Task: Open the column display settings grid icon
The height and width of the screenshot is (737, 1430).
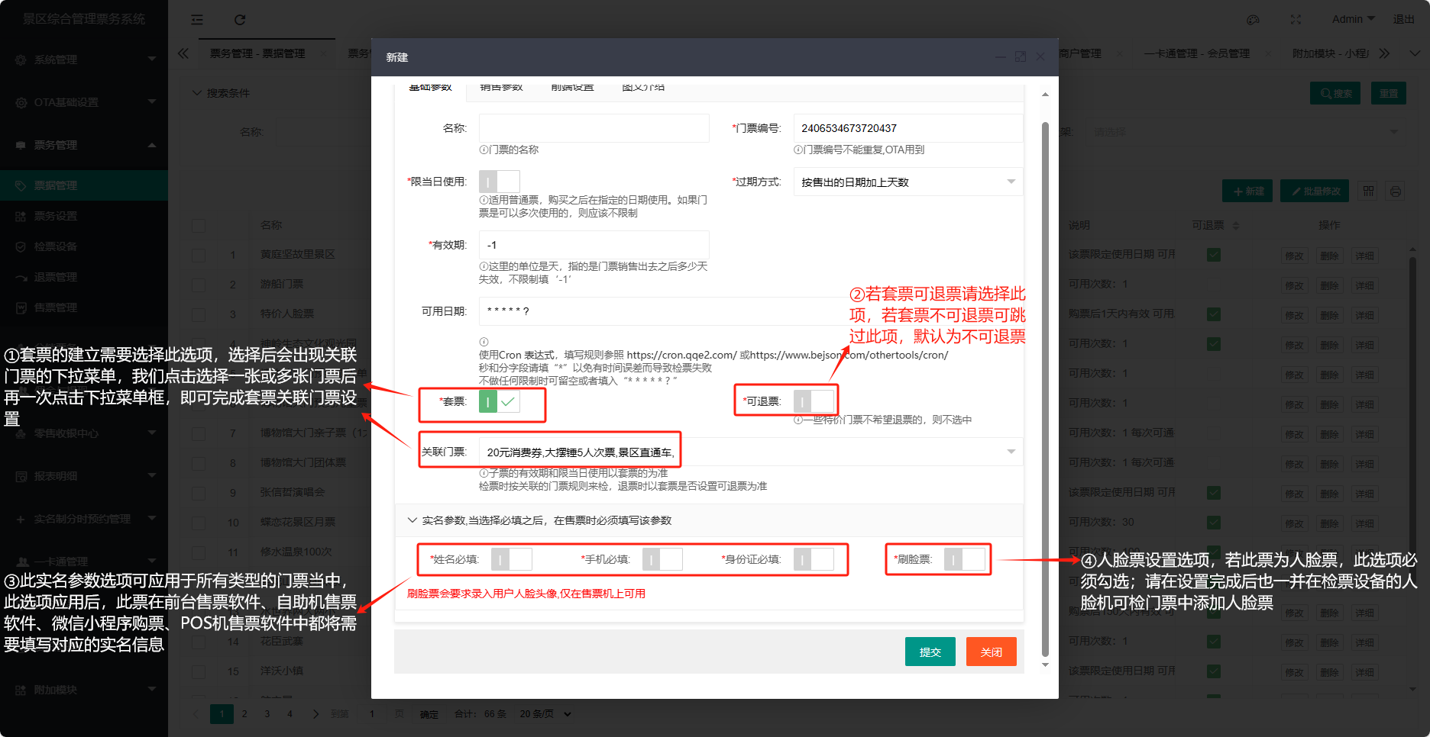Action: pyautogui.click(x=1369, y=191)
